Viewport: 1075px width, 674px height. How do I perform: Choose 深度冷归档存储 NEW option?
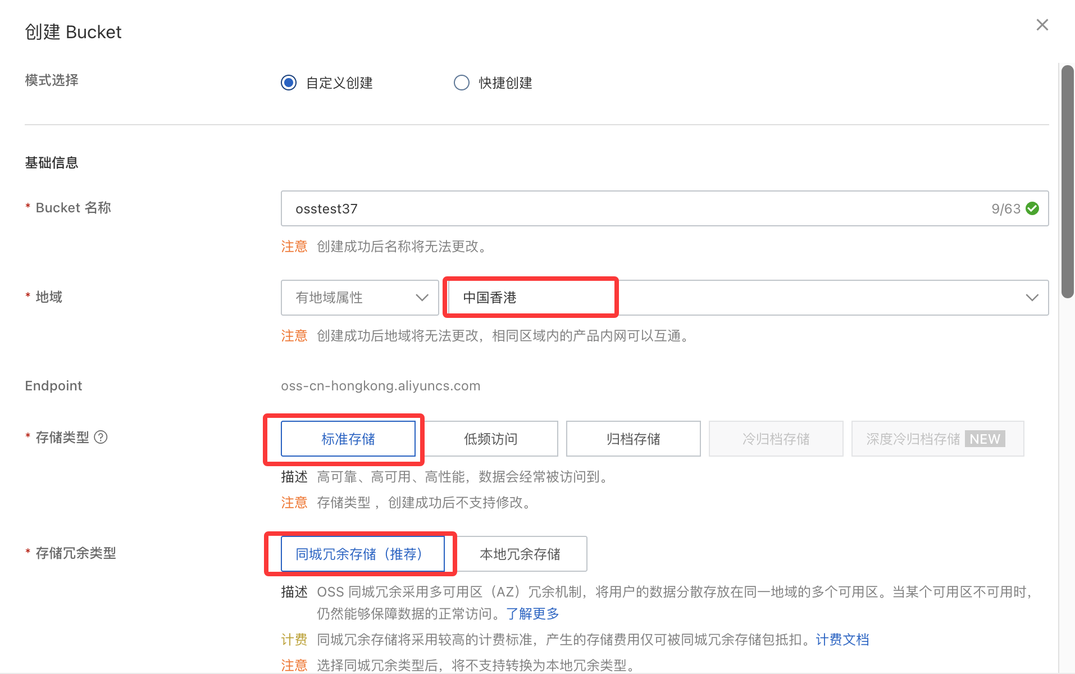click(x=938, y=439)
